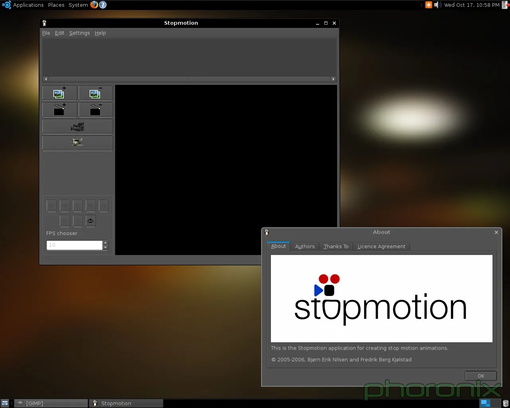Open the File menu in Stopmotion

point(46,33)
